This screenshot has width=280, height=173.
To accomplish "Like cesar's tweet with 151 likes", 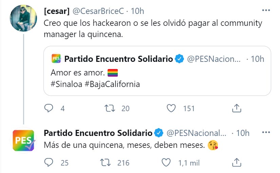I will [x=172, y=108].
